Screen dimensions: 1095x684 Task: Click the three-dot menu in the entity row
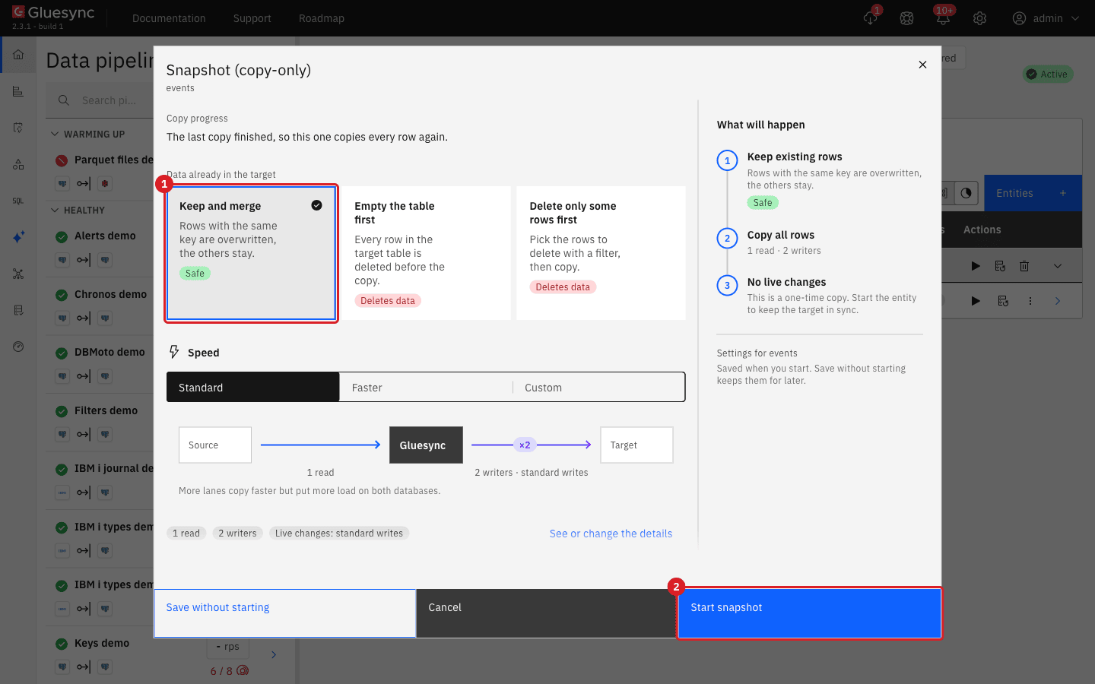tap(1030, 301)
